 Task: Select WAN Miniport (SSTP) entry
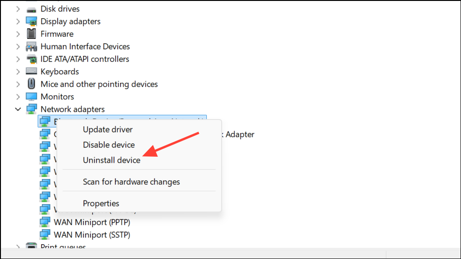point(92,235)
